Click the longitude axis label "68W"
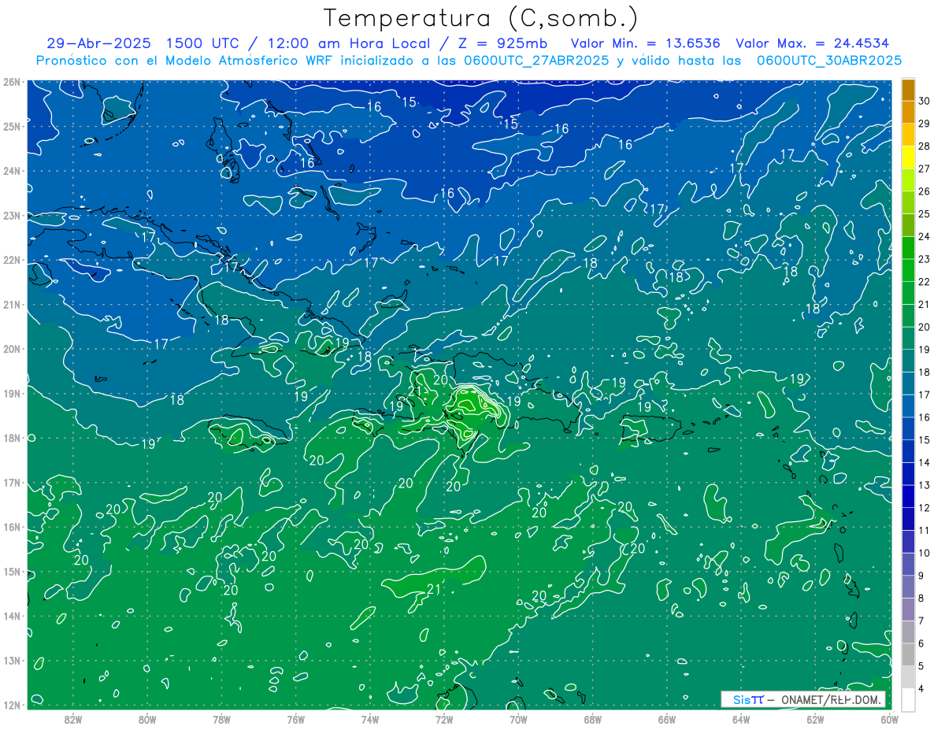Image resolution: width=945 pixels, height=730 pixels. click(593, 719)
